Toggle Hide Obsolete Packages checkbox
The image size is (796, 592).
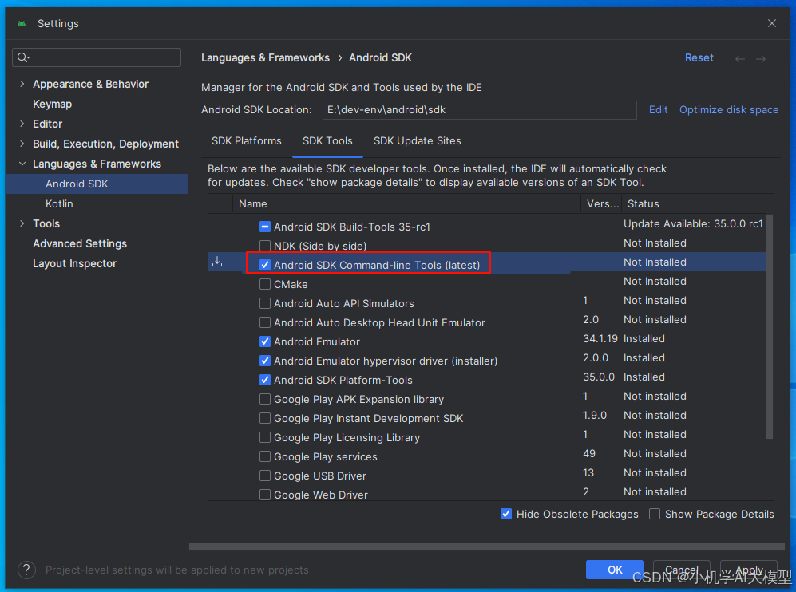(506, 514)
